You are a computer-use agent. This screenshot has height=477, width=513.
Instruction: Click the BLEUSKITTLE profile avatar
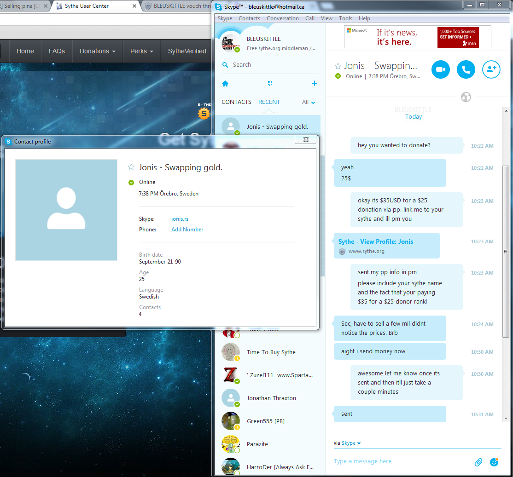coord(231,43)
